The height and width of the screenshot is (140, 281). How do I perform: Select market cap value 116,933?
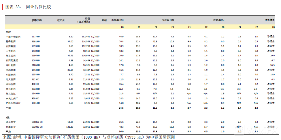[x=86, y=55]
